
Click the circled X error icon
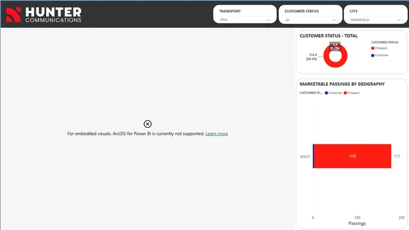pos(148,124)
